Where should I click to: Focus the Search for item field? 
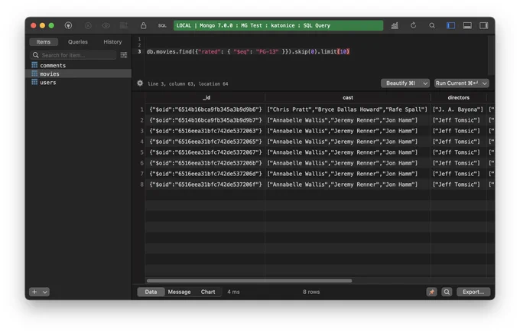point(73,55)
